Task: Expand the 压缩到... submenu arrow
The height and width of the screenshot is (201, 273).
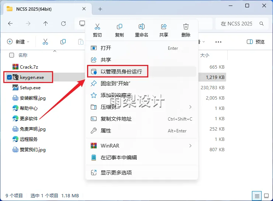Action: point(190,107)
